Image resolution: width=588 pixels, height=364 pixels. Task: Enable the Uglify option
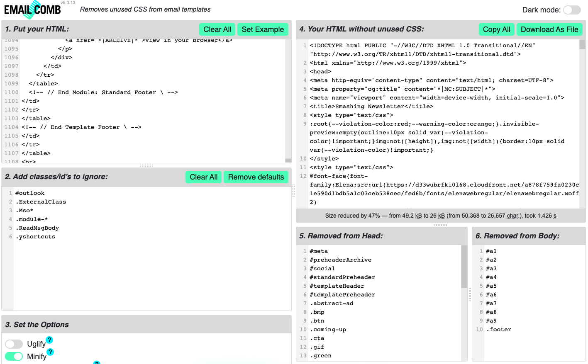point(14,344)
